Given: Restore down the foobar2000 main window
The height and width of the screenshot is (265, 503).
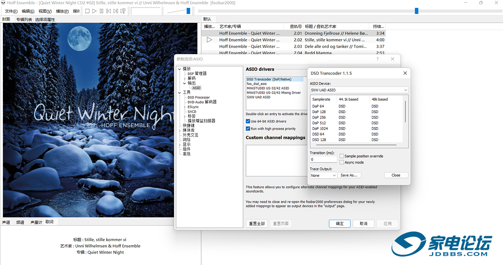Looking at the screenshot, I should pos(481,3).
